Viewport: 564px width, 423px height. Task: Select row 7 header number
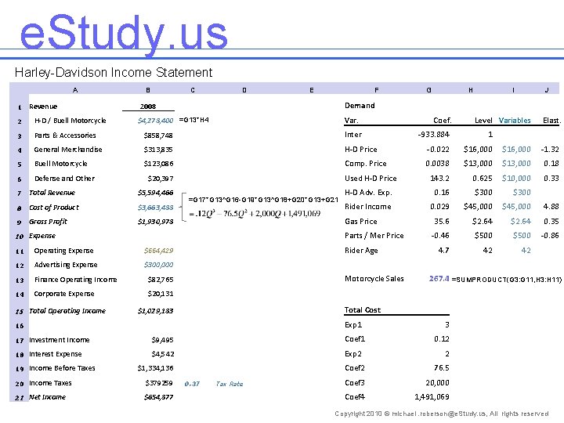coord(20,193)
